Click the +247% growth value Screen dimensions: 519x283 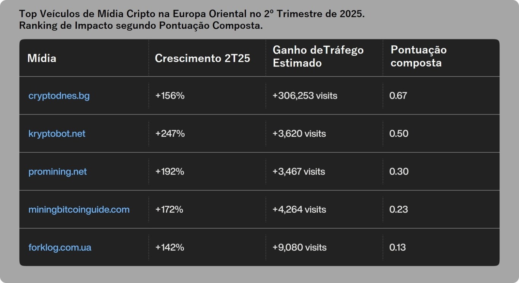[170, 134]
